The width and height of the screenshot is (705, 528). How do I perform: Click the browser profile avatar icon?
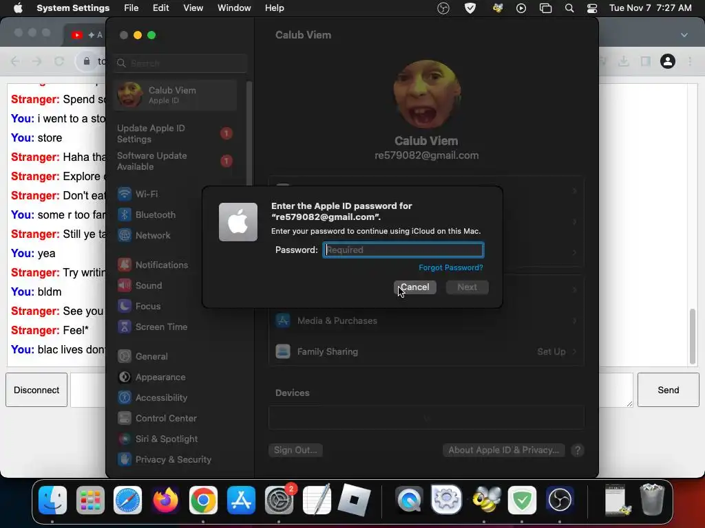pyautogui.click(x=668, y=61)
